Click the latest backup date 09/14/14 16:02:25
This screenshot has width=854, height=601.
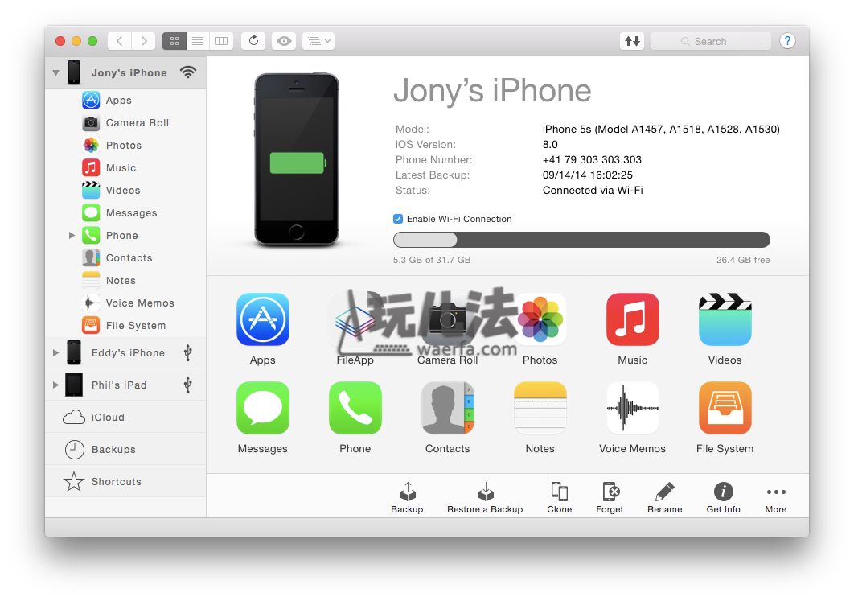(588, 175)
